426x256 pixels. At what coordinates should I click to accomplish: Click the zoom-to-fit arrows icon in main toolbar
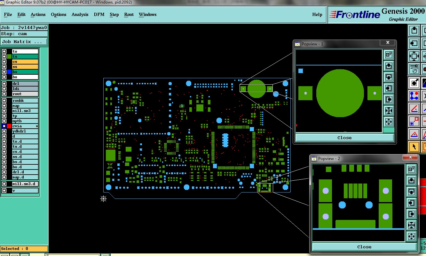tap(414, 56)
